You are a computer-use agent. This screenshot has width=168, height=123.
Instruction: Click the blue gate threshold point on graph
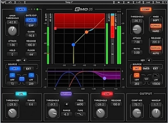[x=73, y=45]
